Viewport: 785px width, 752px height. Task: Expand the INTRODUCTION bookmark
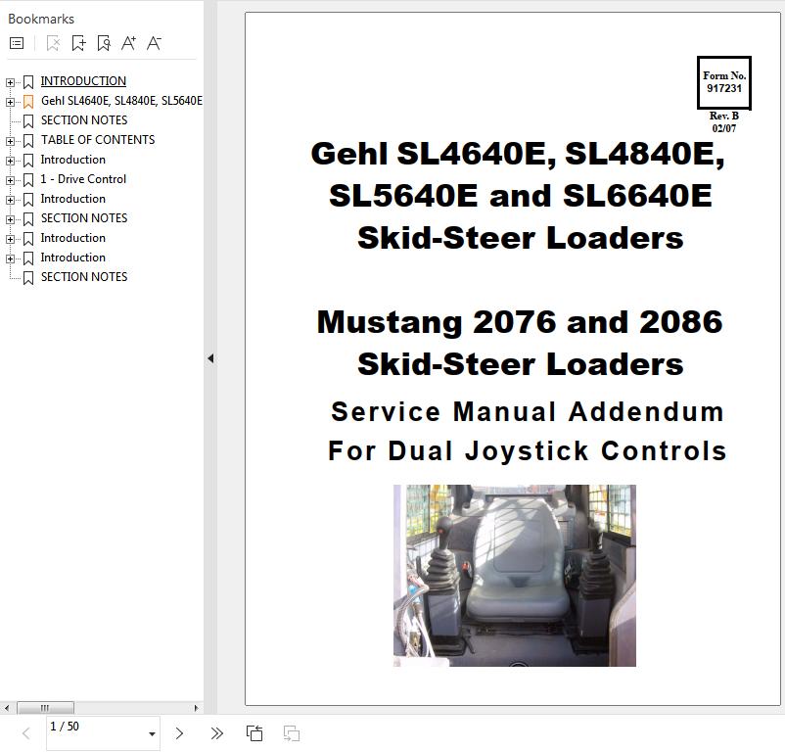pyautogui.click(x=10, y=82)
